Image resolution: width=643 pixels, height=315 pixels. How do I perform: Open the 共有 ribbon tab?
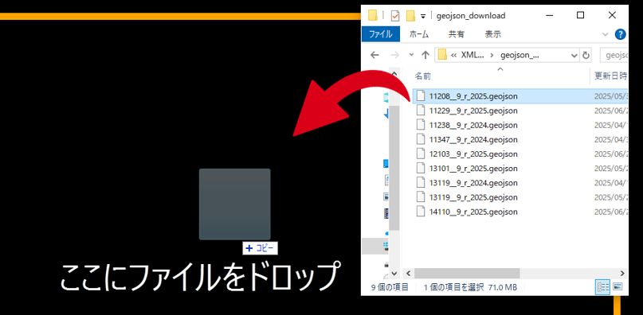(457, 34)
